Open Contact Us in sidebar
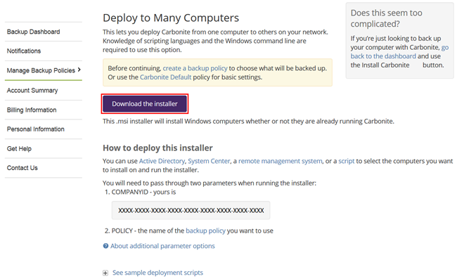457x279 pixels. pos(22,168)
